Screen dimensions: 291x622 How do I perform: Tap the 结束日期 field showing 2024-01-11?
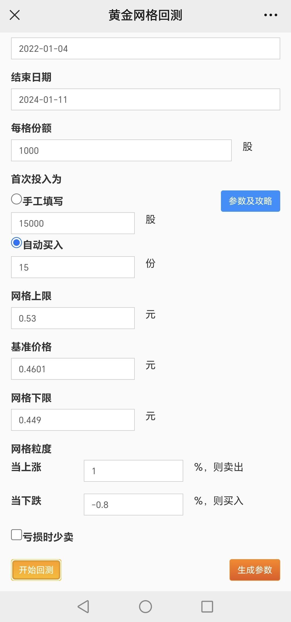(x=145, y=100)
